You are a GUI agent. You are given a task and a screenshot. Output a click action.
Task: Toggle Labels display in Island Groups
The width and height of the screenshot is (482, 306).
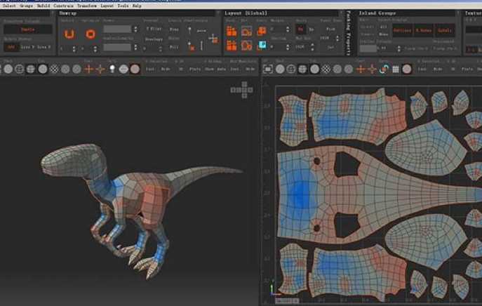[445, 30]
